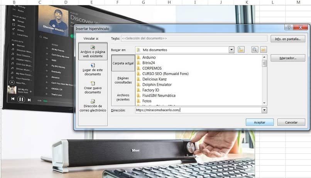Click the file list scroll down arrow
The width and height of the screenshot is (311, 178).
[264, 103]
